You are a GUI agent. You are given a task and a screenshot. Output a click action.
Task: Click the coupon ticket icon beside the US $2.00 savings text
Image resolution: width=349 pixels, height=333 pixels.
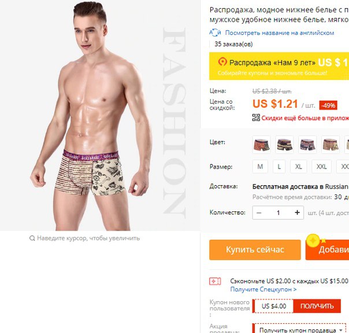[x=215, y=281]
